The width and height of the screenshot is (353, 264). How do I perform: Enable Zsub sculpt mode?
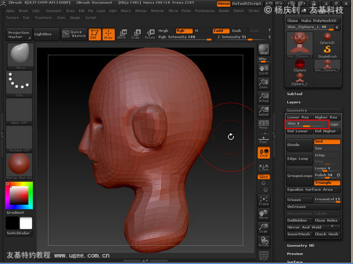237,31
